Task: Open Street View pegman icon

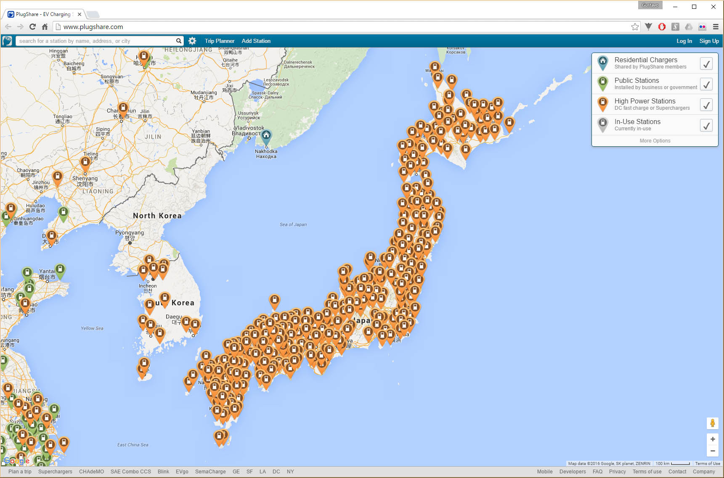Action: pyautogui.click(x=712, y=423)
